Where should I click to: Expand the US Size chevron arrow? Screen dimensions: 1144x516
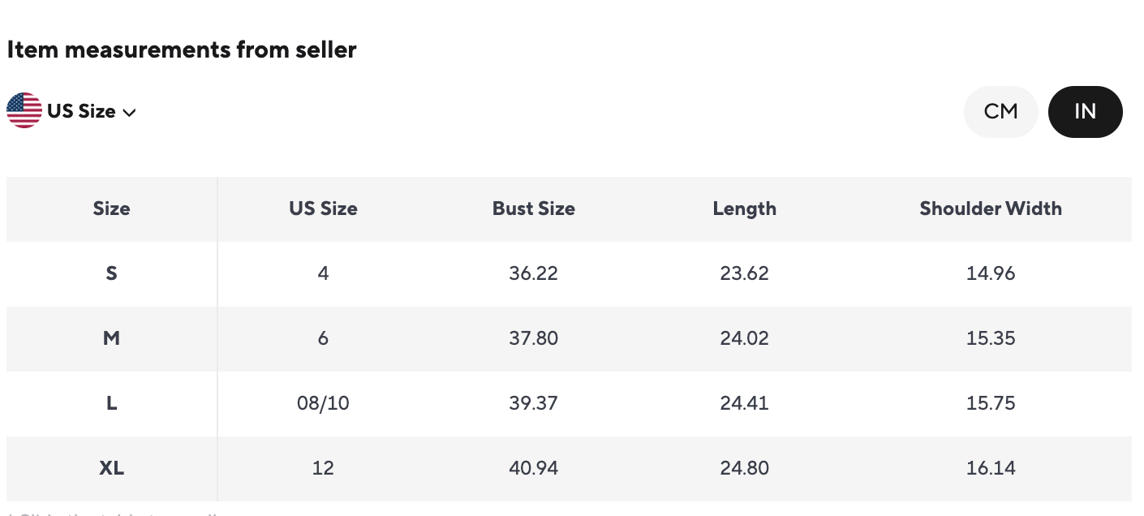pos(129,112)
